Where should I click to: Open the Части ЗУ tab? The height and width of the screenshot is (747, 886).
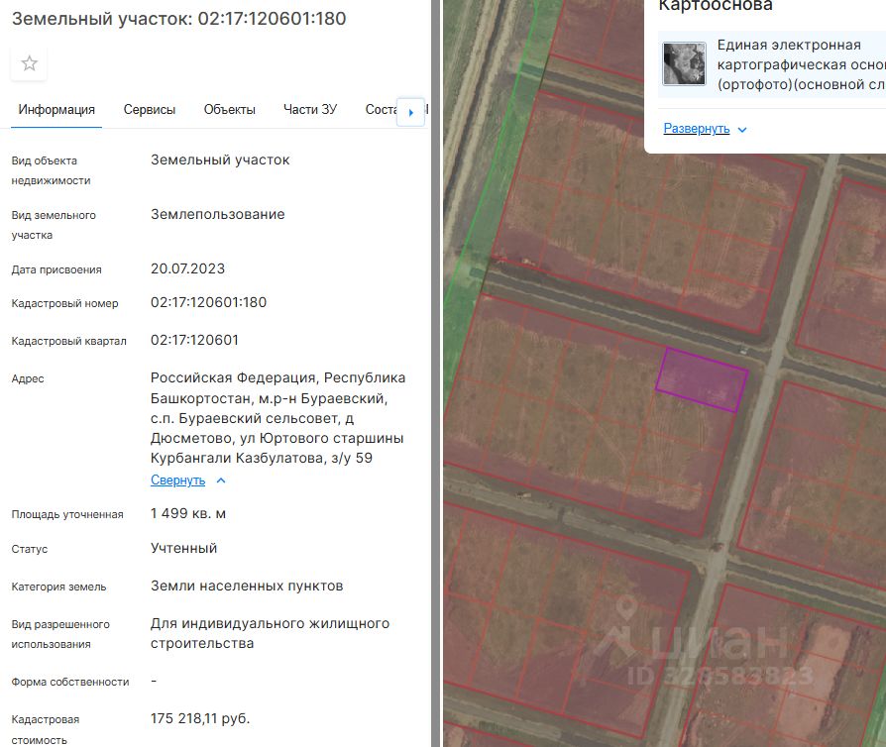coord(310,110)
